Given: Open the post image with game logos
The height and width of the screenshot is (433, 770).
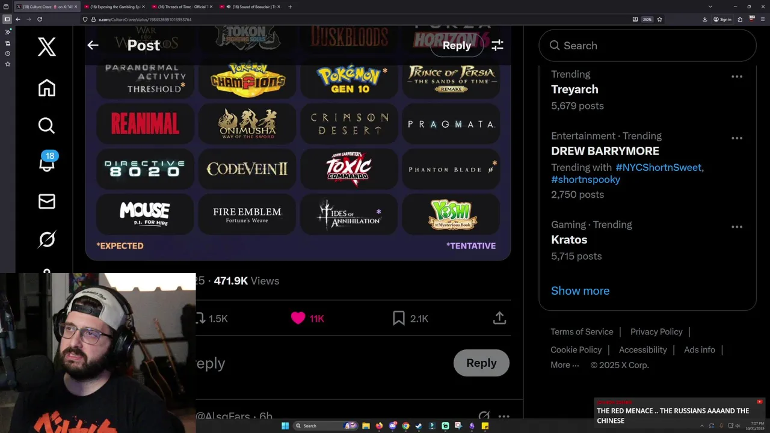Looking at the screenshot, I should [x=298, y=143].
